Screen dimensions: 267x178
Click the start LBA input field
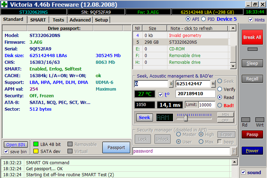[151, 84]
